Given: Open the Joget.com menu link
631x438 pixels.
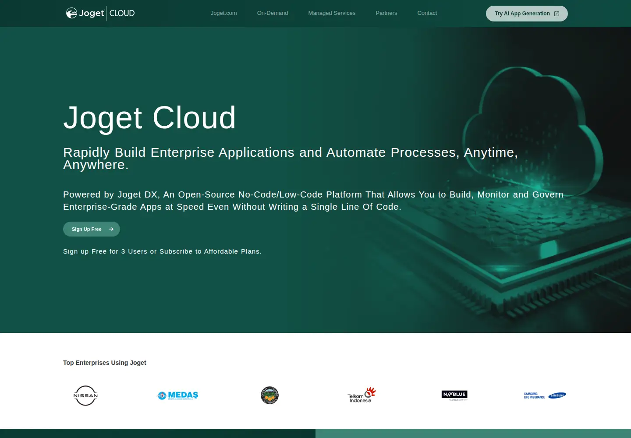Looking at the screenshot, I should [x=223, y=13].
